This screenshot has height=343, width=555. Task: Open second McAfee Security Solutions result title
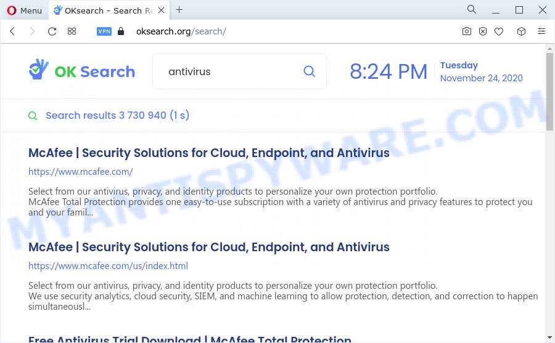[209, 247]
